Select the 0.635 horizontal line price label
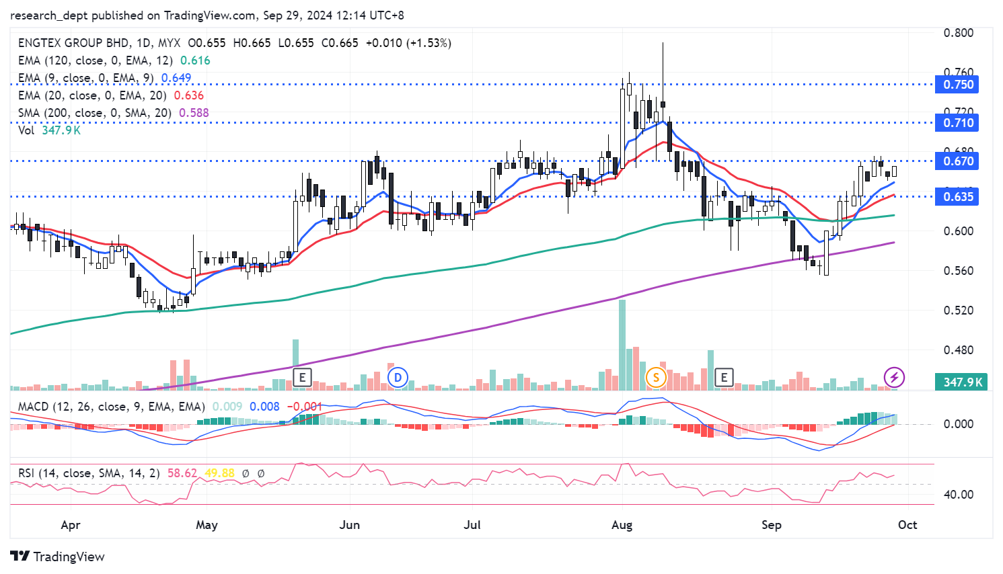 958,197
